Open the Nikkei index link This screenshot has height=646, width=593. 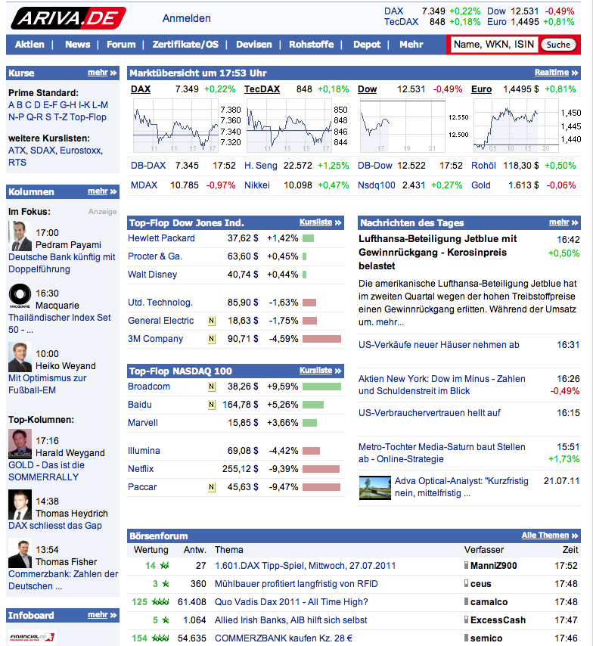tap(257, 185)
